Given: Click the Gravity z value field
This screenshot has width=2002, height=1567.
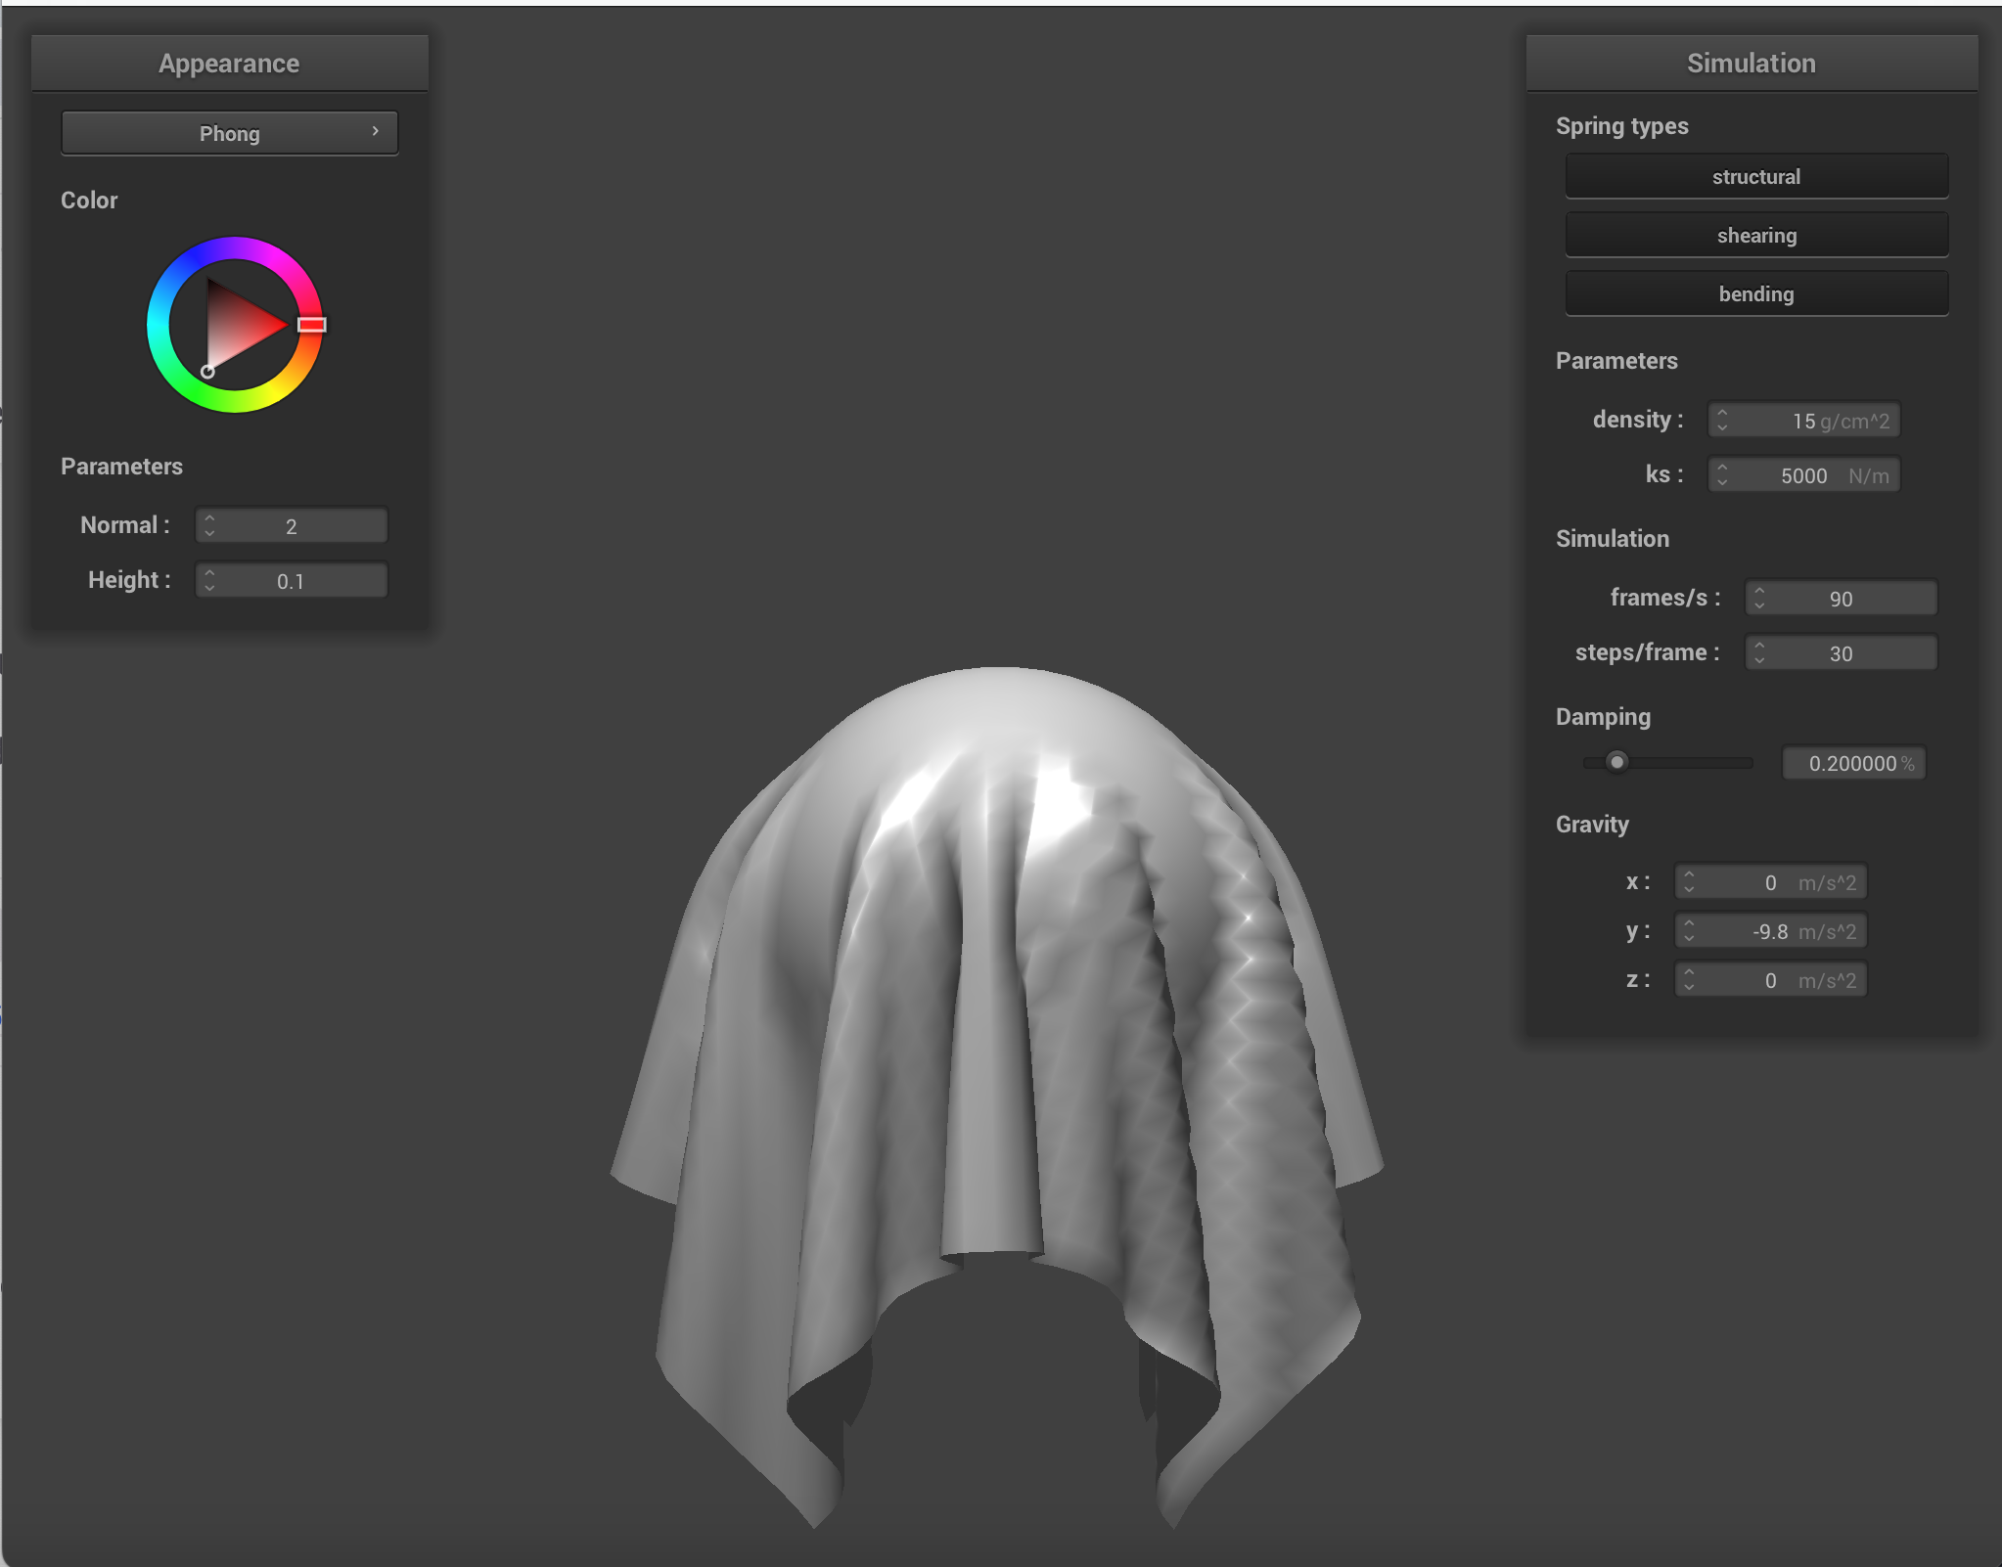Looking at the screenshot, I should pyautogui.click(x=1770, y=979).
